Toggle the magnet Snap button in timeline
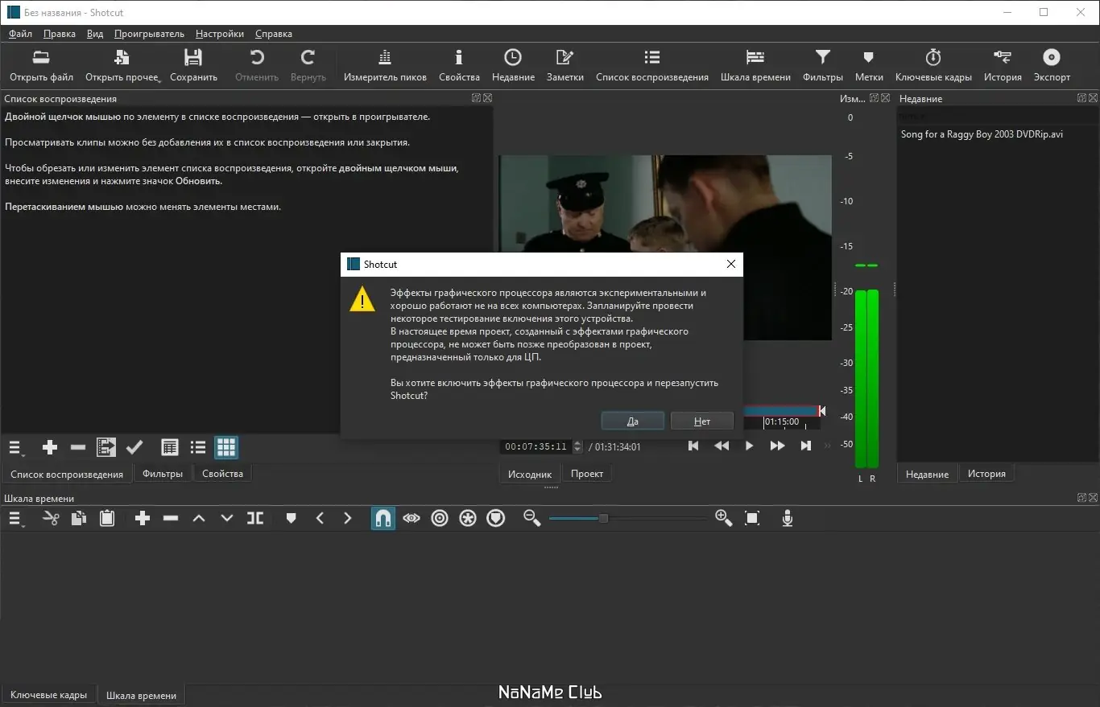Screen dimensions: 1100x707 click(x=383, y=519)
